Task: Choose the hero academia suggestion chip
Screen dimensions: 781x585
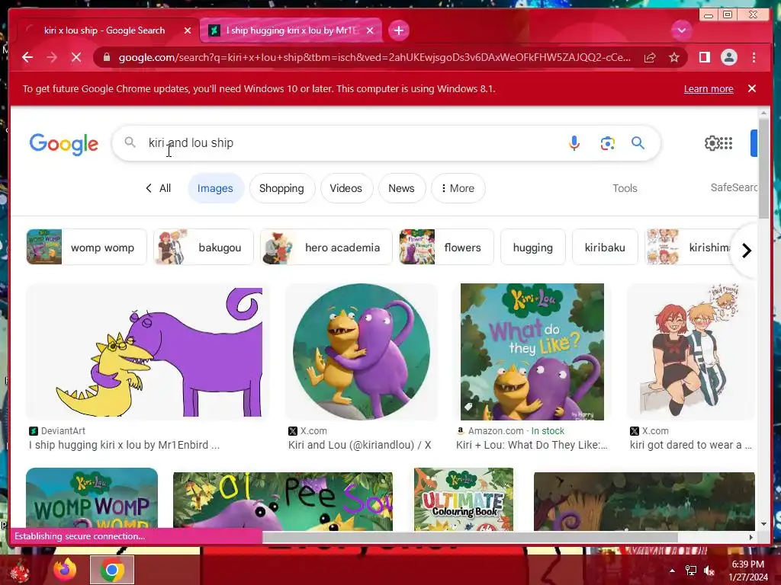Action: click(326, 248)
